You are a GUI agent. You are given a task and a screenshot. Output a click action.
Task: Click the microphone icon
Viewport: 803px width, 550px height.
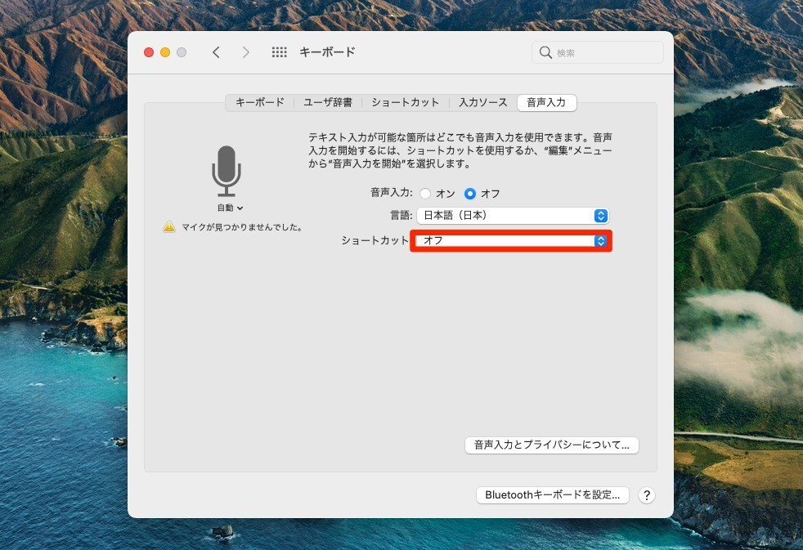(x=227, y=172)
